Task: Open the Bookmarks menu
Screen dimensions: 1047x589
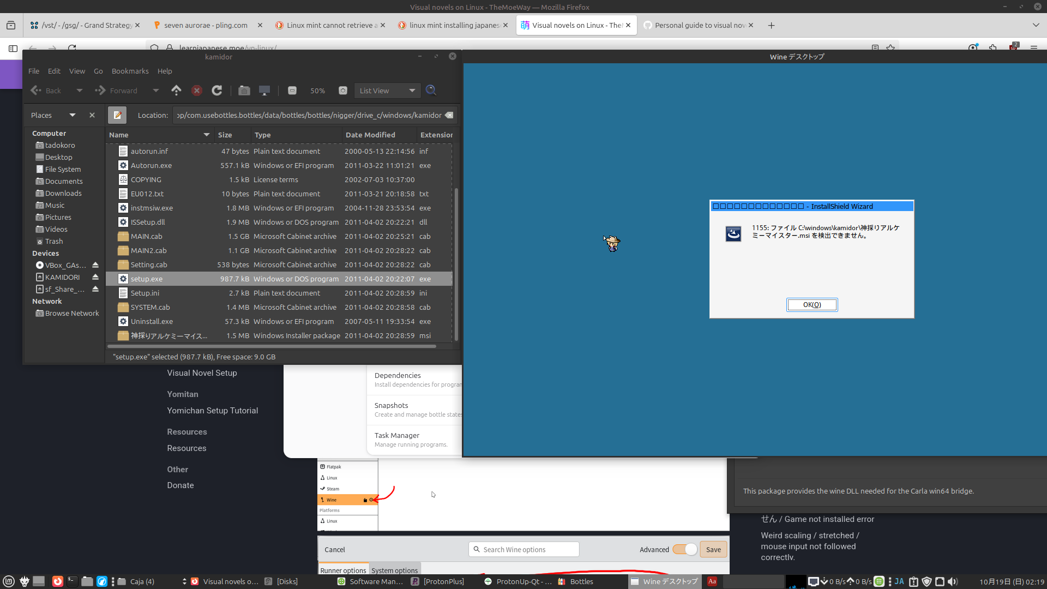Action: (x=130, y=71)
